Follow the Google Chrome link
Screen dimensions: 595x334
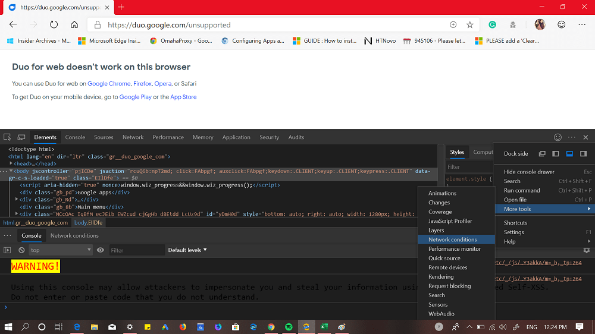pos(109,83)
